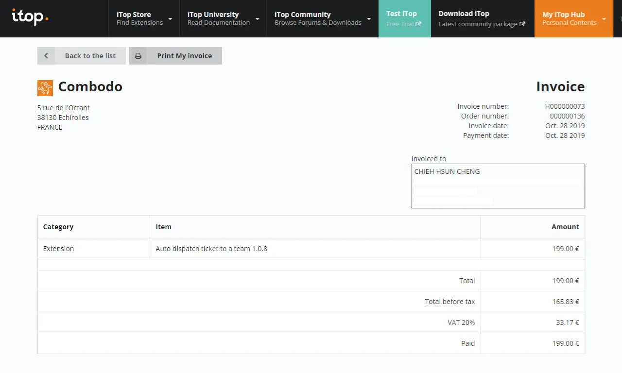
Task: Click the Total before tax amount 165.83 €
Action: 566,302
